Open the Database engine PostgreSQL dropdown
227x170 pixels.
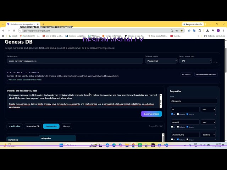point(161,61)
